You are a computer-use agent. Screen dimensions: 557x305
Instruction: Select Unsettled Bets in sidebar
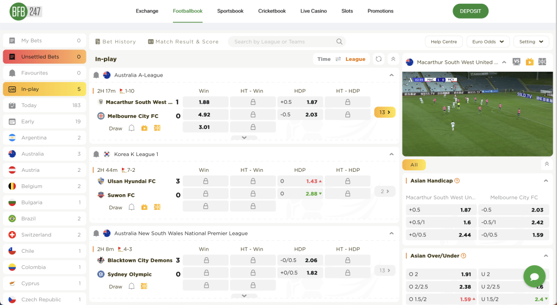click(45, 57)
